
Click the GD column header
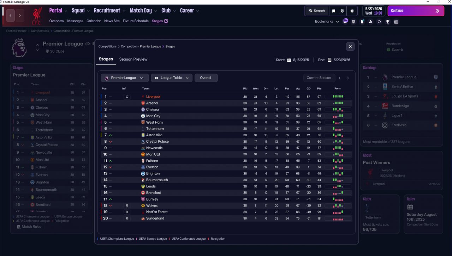click(x=309, y=89)
